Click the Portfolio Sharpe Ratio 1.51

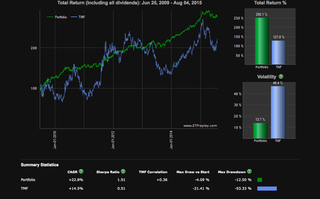click(x=121, y=180)
